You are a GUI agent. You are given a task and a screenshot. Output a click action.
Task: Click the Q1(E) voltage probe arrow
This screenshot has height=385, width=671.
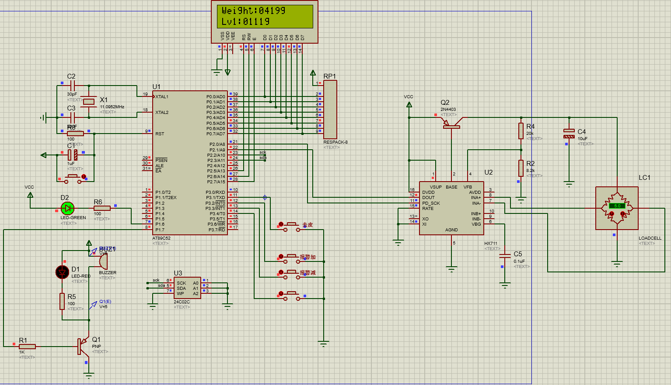93,305
